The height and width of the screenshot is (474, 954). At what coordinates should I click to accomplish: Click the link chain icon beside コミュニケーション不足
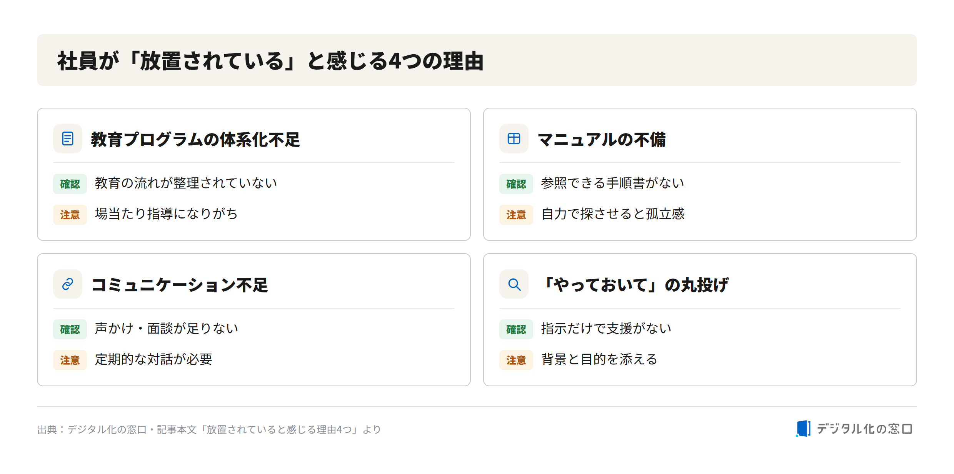[x=68, y=284]
